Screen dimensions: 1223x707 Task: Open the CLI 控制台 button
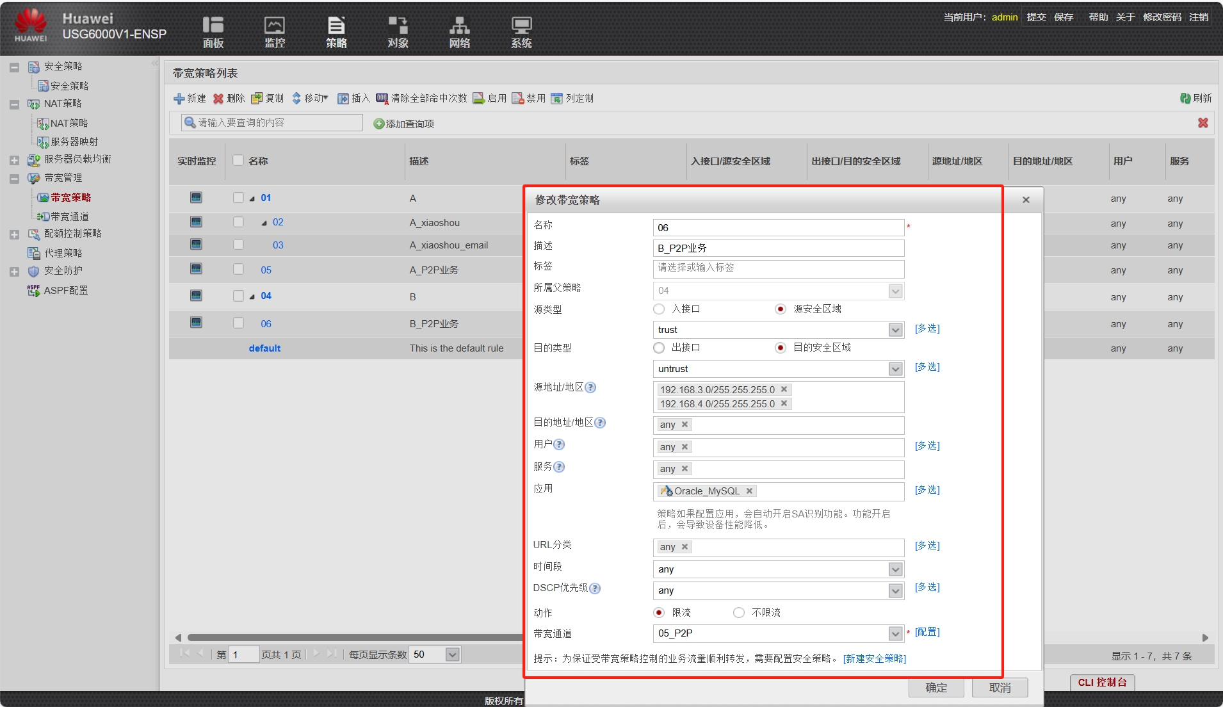point(1102,682)
